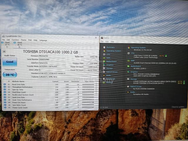Select the E: drive Good 39 °C
Viewport: 188px width, 141px height.
tap(18, 45)
